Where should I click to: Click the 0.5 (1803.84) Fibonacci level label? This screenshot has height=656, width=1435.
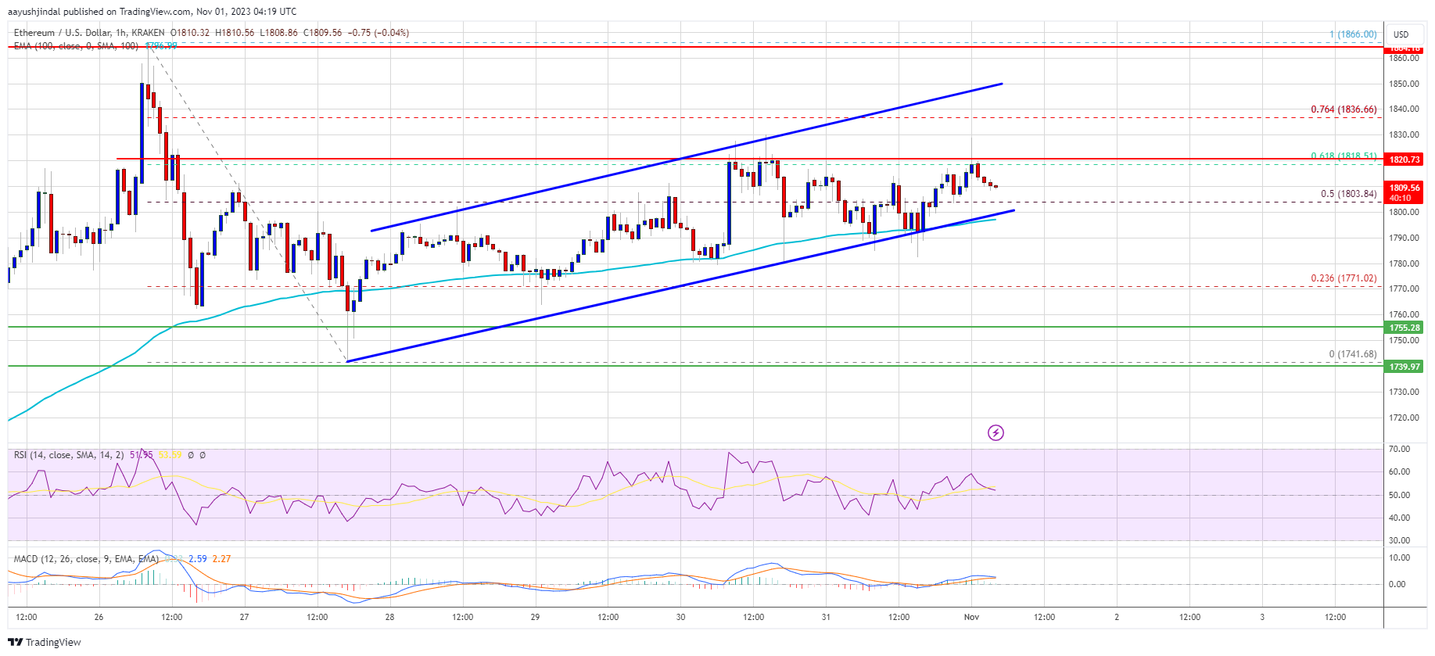pyautogui.click(x=1348, y=194)
